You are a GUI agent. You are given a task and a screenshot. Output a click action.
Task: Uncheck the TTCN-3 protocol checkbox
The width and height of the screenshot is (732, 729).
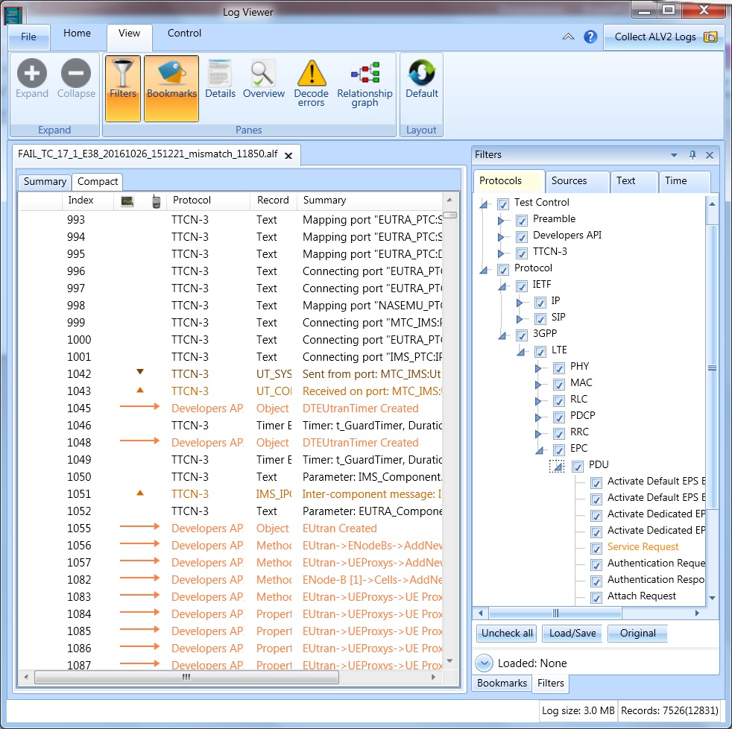[522, 252]
